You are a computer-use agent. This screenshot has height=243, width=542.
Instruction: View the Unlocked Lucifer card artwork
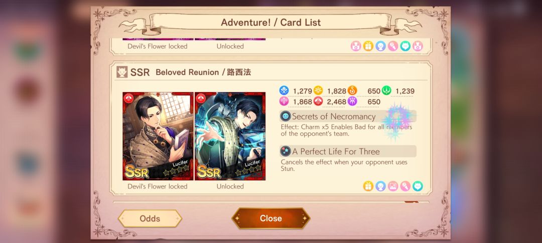click(230, 136)
